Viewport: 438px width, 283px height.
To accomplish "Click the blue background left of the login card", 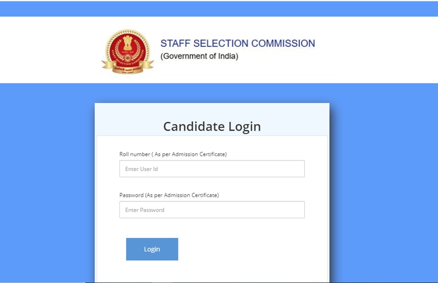I will 47,182.
